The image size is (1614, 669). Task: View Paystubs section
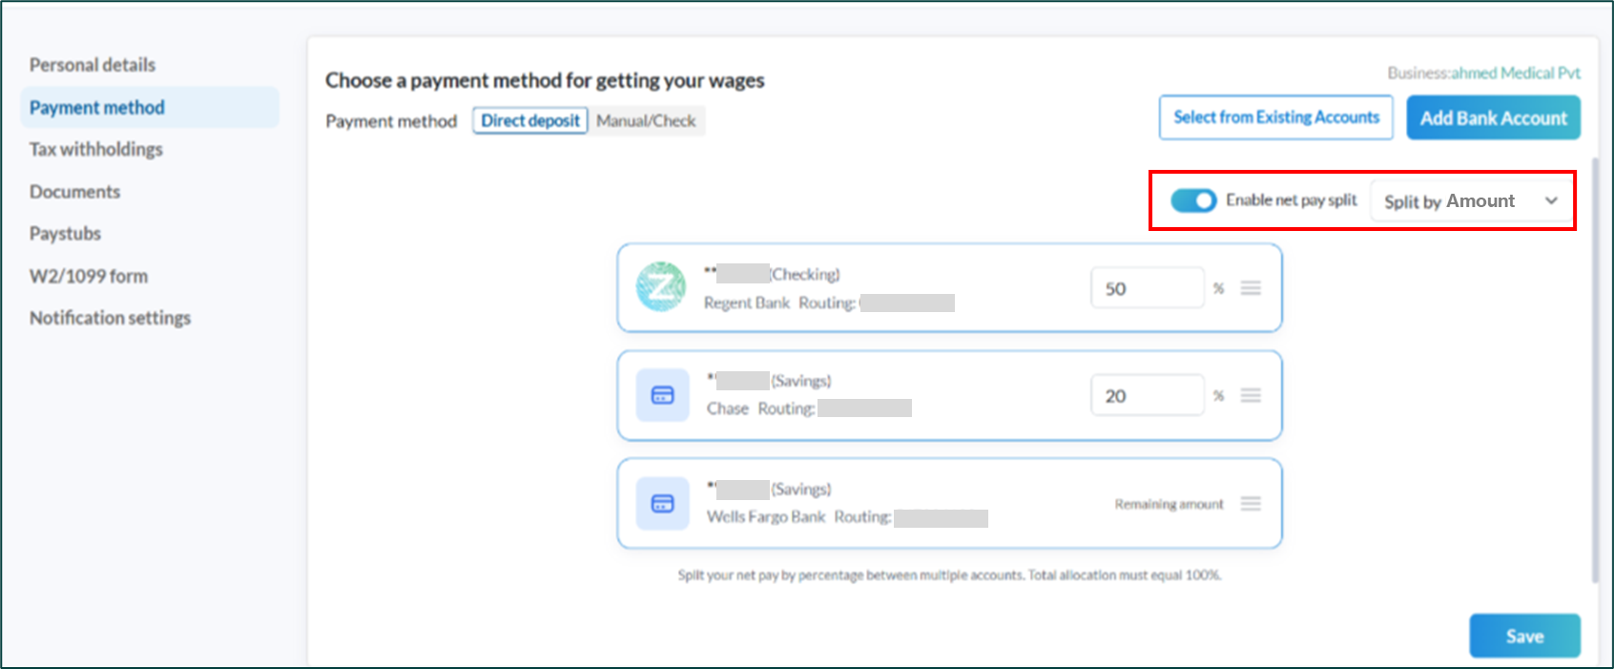tap(65, 234)
